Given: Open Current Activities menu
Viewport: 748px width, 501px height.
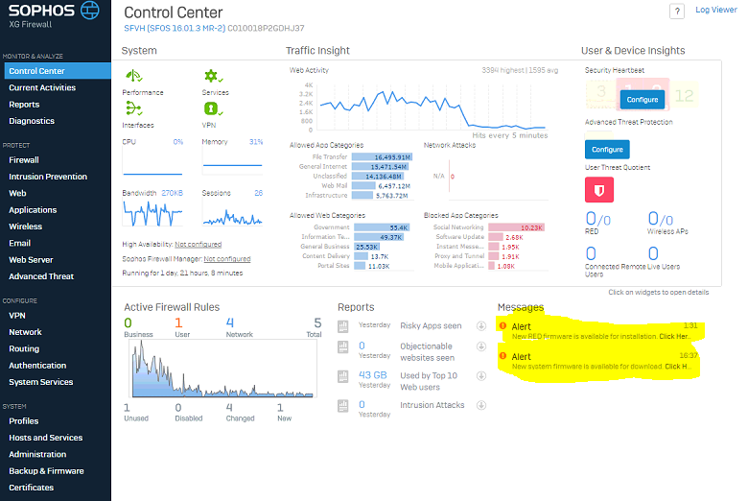Looking at the screenshot, I should 42,87.
